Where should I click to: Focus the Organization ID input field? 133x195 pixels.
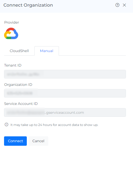65,93
